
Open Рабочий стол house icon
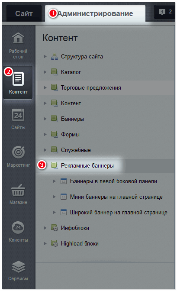pos(18,38)
